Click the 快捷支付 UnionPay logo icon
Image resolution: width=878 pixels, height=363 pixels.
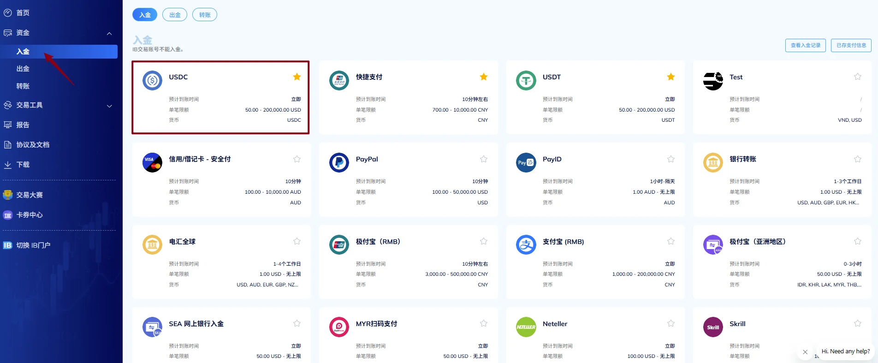pyautogui.click(x=339, y=81)
